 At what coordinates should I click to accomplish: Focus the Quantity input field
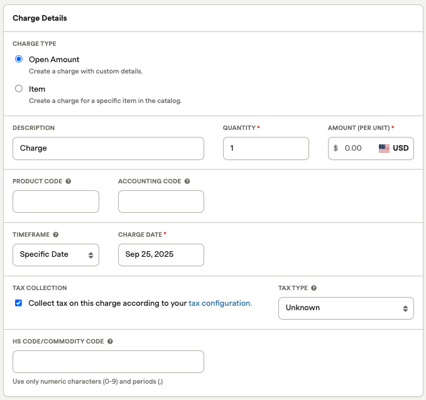(266, 149)
